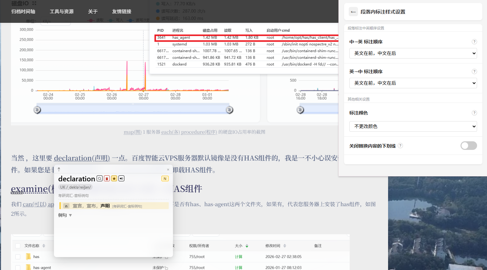
Task: Click the left handle of chart range slider
Action: [37, 110]
